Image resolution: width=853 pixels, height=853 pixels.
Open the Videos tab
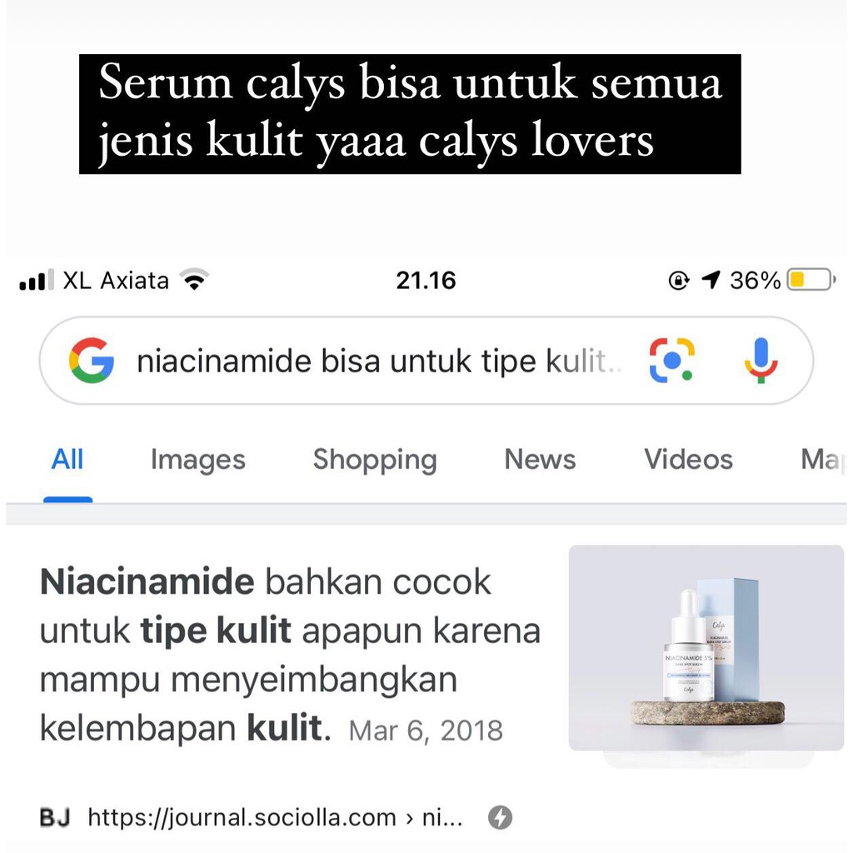pyautogui.click(x=688, y=459)
